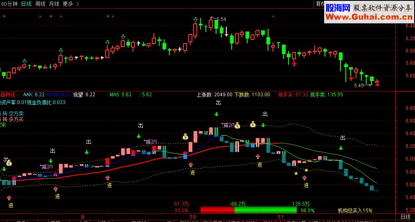Click red up arrow under last upper-chart candle
This screenshot has width=415, height=222.
(x=377, y=84)
